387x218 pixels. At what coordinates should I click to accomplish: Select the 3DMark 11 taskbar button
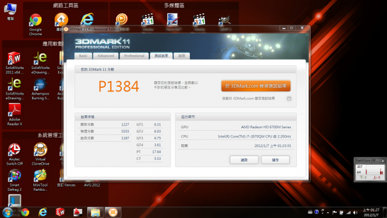[x=113, y=213]
